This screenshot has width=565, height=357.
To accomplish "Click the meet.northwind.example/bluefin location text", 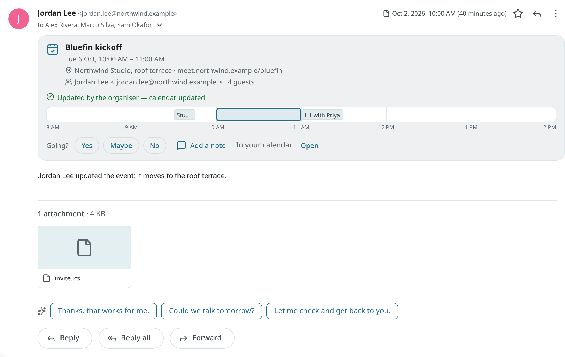I will 230,71.
